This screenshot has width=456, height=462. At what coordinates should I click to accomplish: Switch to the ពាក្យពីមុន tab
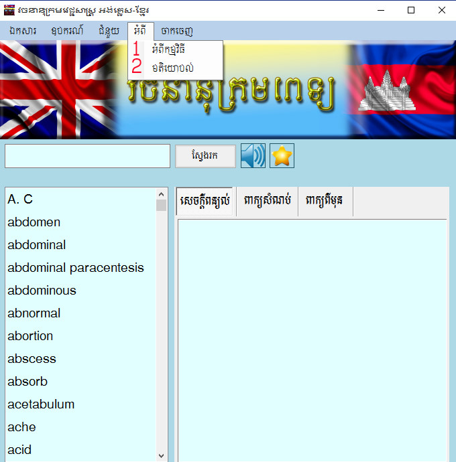click(324, 201)
